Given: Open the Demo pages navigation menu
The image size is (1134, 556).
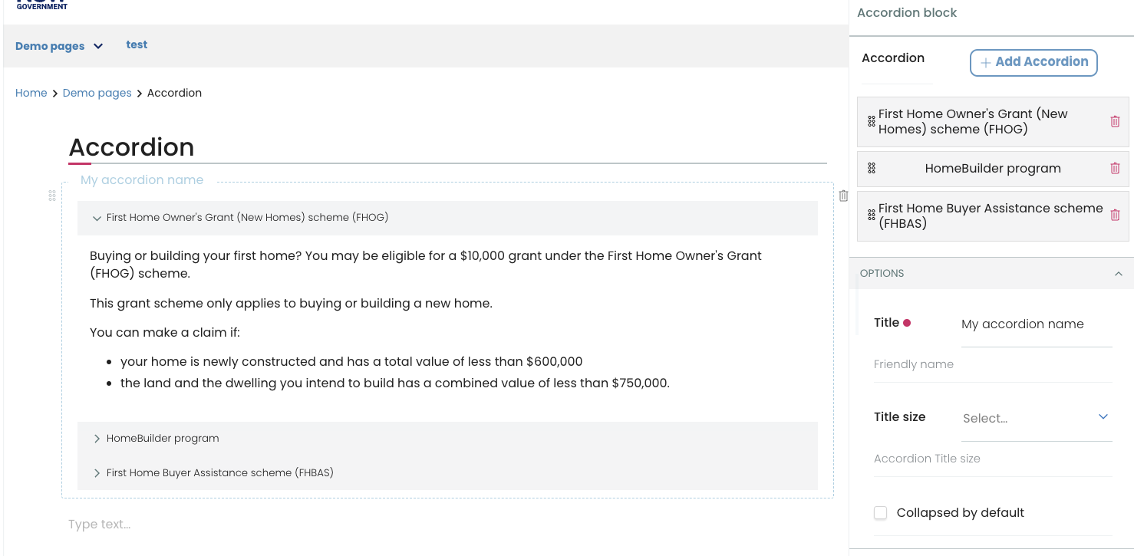Looking at the screenshot, I should click(59, 46).
